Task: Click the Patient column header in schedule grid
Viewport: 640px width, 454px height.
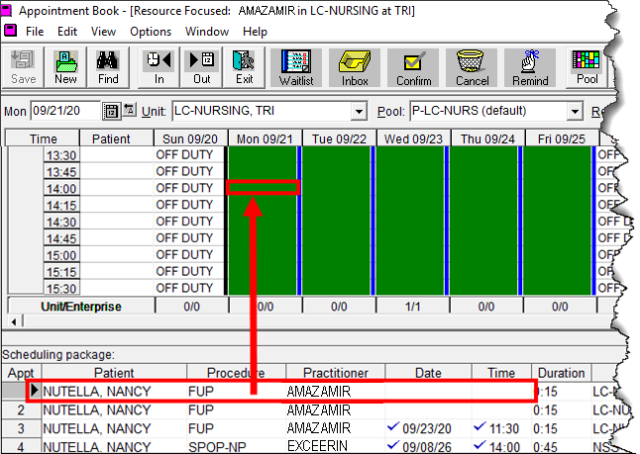Action: tap(117, 139)
